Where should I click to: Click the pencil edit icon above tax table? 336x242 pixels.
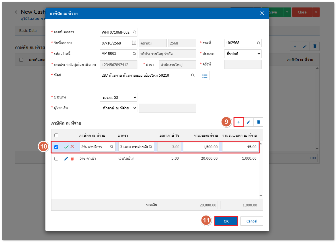[x=249, y=122]
